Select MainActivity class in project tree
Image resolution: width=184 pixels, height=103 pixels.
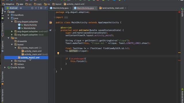(x=29, y=28)
